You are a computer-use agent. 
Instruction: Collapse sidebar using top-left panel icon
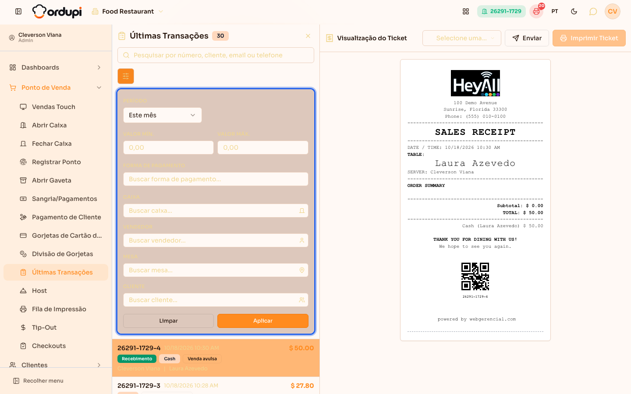pyautogui.click(x=18, y=11)
